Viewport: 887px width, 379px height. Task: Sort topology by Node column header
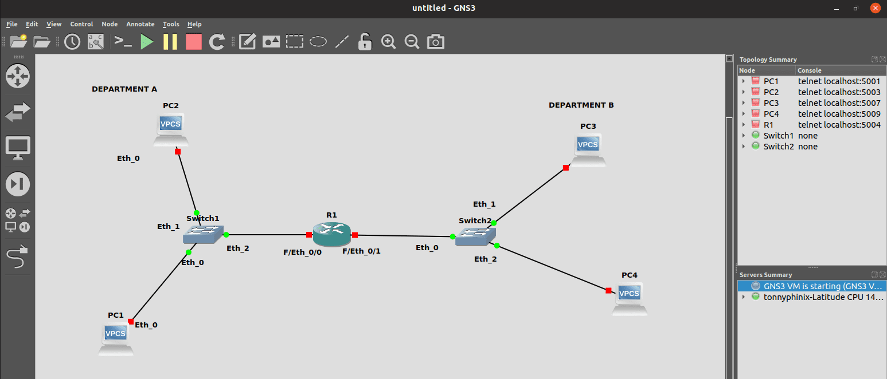pyautogui.click(x=767, y=70)
